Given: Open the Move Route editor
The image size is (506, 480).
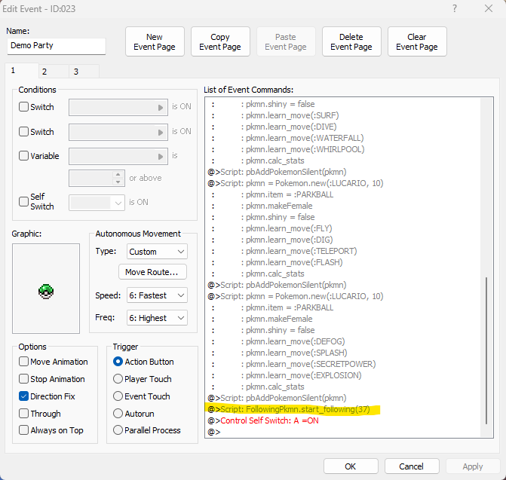Looking at the screenshot, I should [152, 272].
